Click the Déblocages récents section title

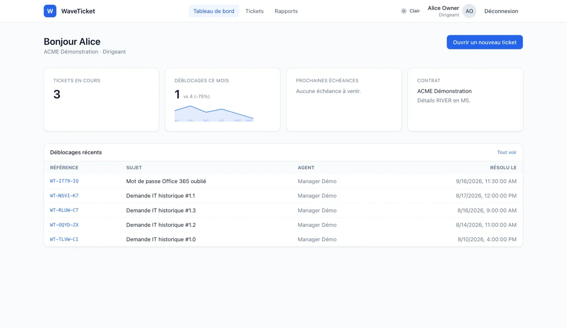click(x=76, y=152)
